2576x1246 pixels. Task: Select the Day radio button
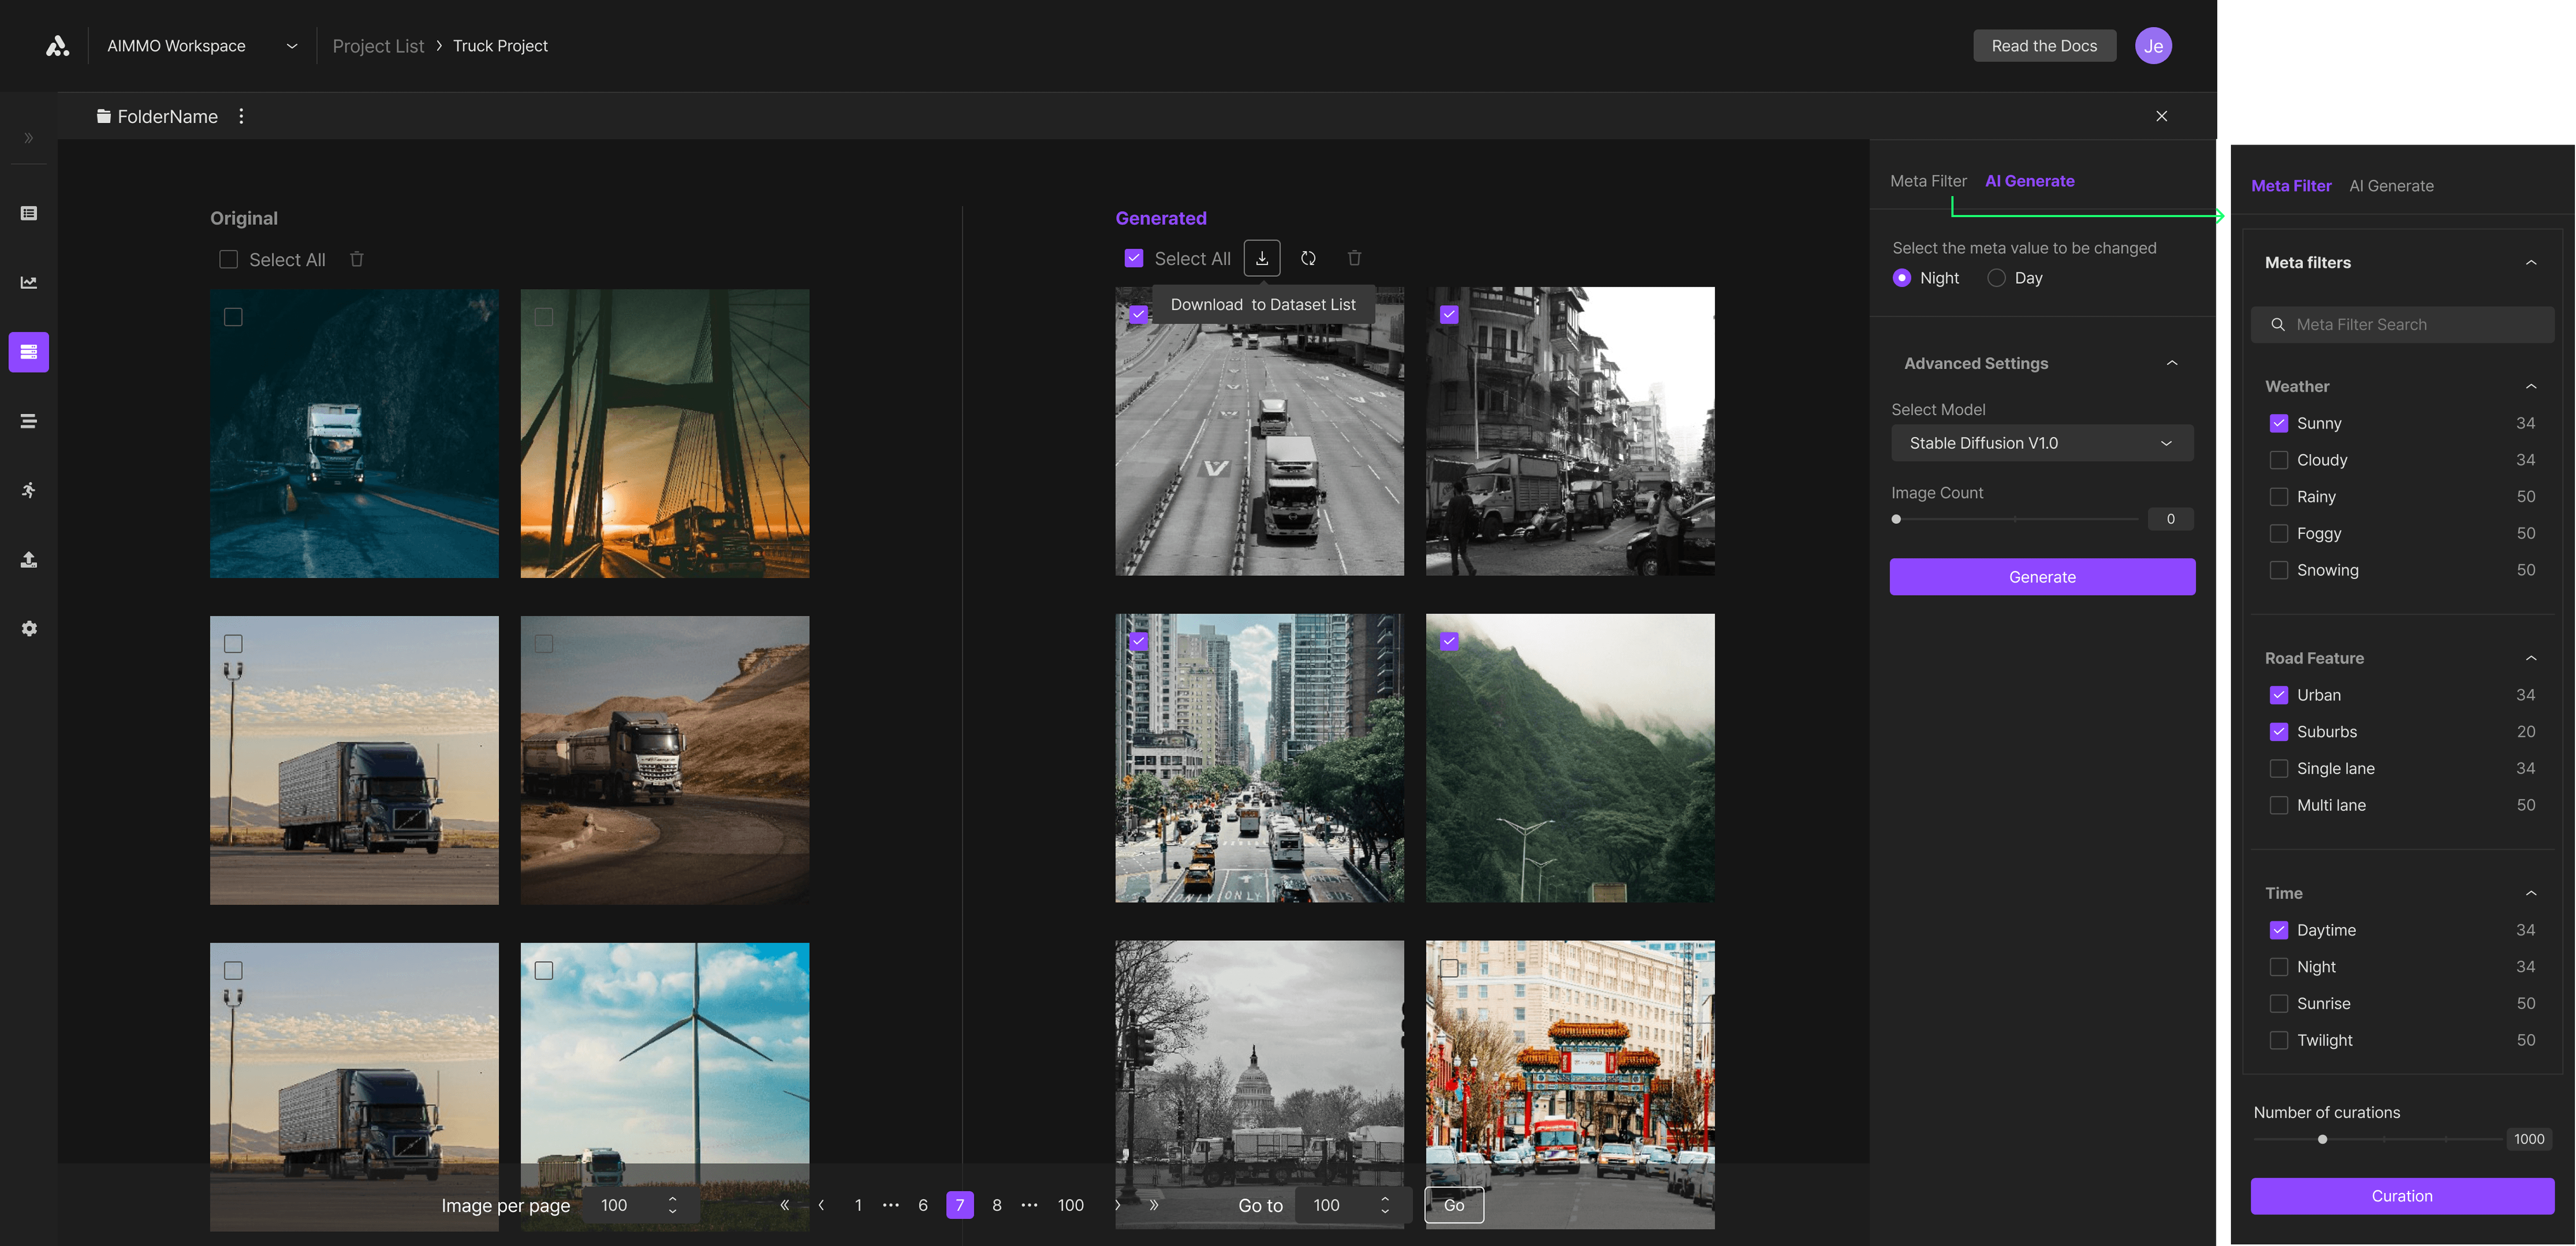[x=1996, y=278]
